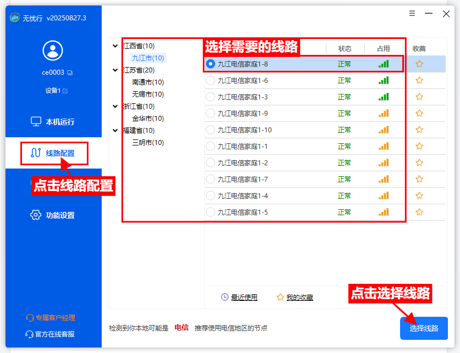
Task: Open 最近使用 link
Action: coord(243,297)
